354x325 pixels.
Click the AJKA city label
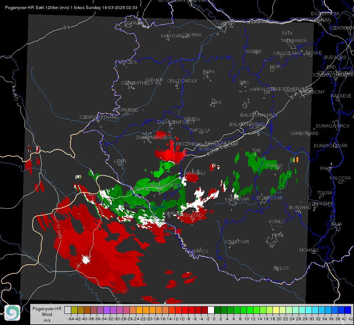216,103
